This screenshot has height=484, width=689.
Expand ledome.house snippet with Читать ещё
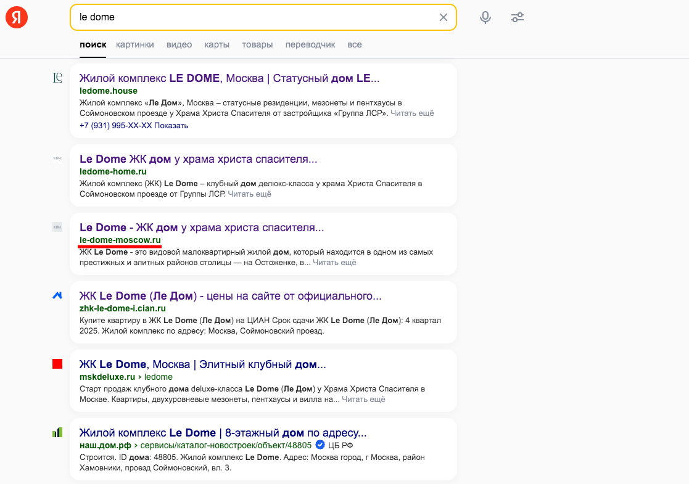413,113
